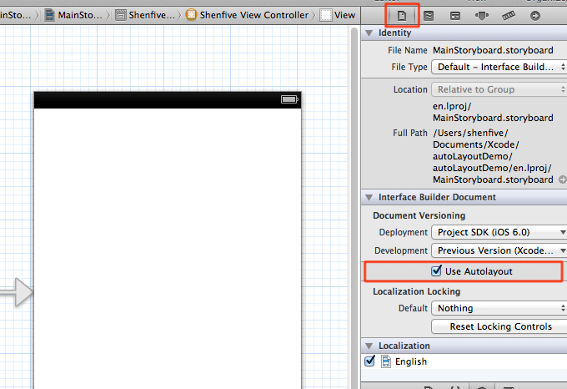
Task: Reveal full path in Finder arrow
Action: tap(562, 179)
